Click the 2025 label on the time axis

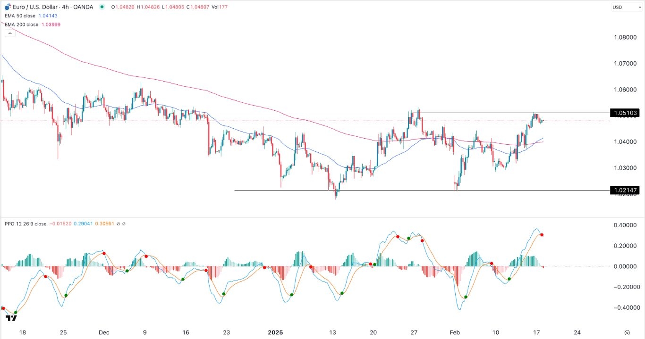[275, 332]
